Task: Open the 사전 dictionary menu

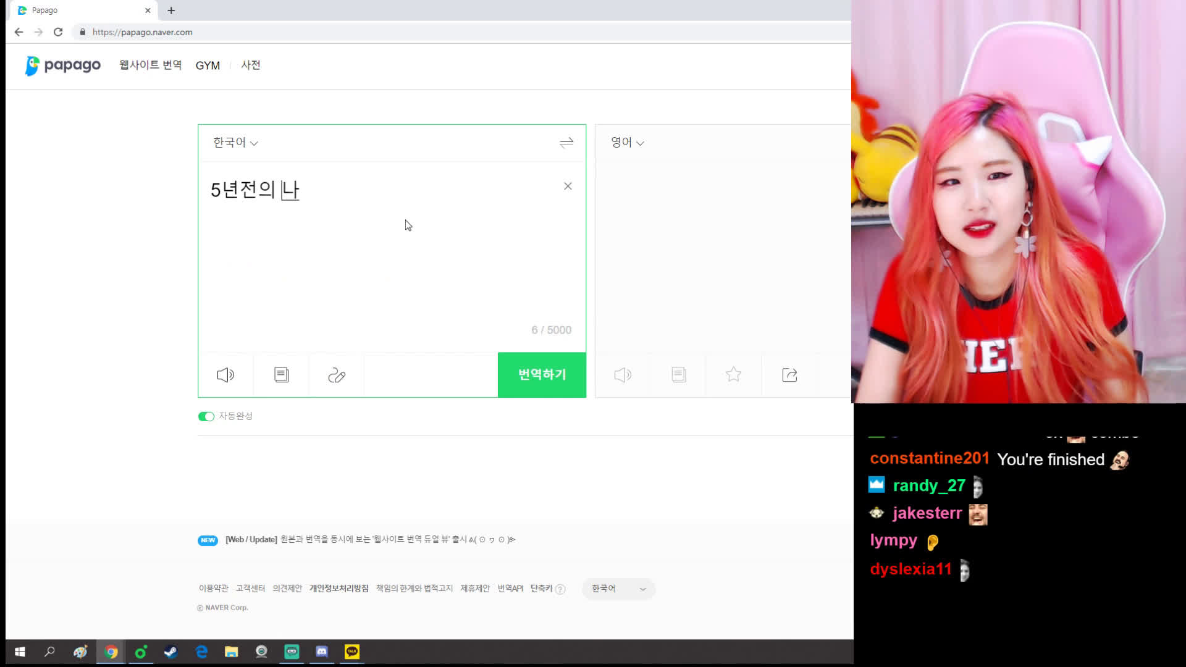Action: click(x=250, y=65)
